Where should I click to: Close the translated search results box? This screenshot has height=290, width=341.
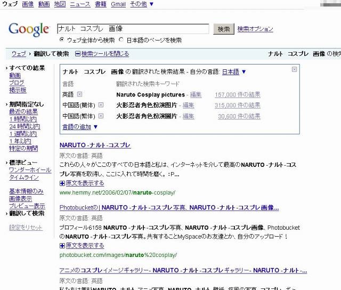[294, 69]
